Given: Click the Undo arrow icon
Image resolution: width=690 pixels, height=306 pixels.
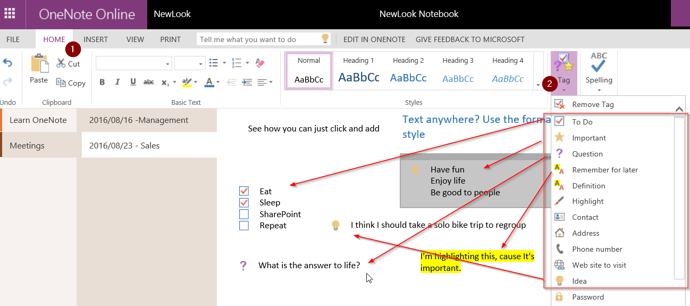Looking at the screenshot, I should pyautogui.click(x=7, y=63).
